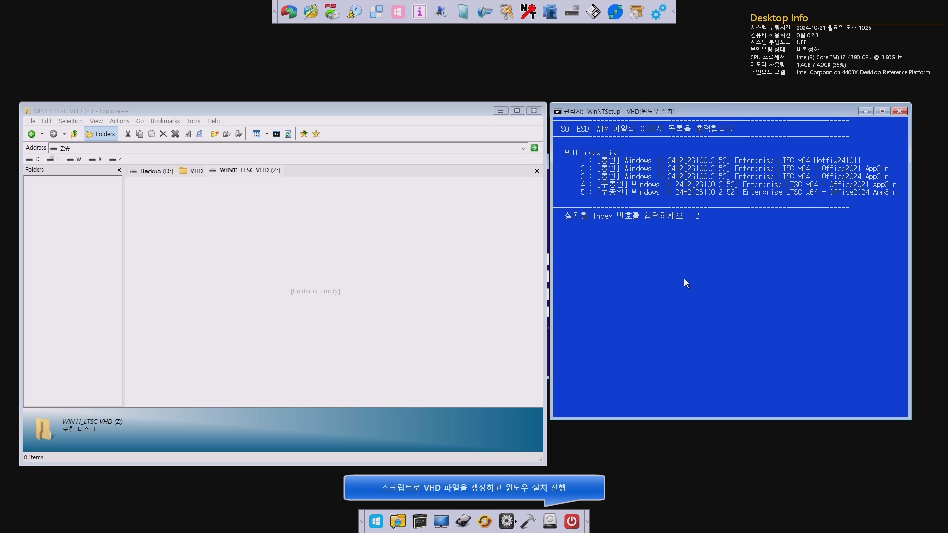Open the Actions menu
The width and height of the screenshot is (948, 533).
click(119, 121)
